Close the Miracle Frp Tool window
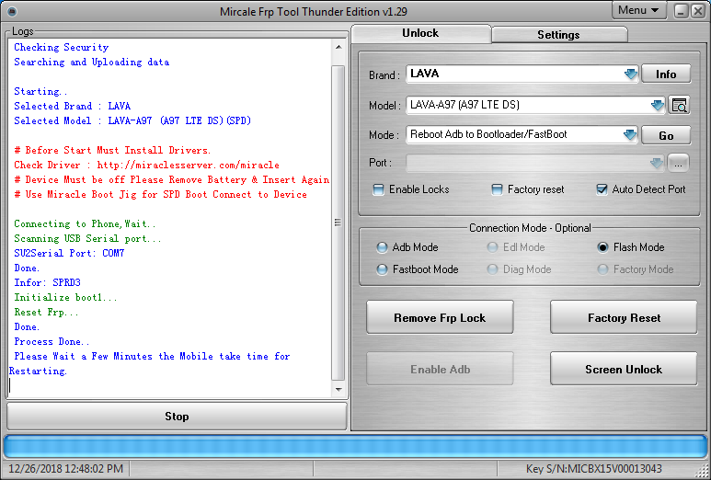 point(698,11)
